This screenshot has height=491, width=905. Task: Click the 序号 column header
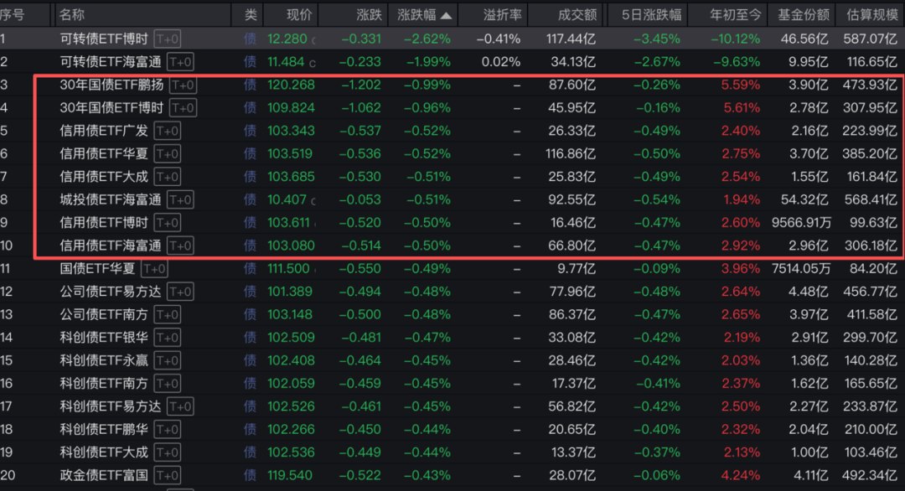(12, 15)
